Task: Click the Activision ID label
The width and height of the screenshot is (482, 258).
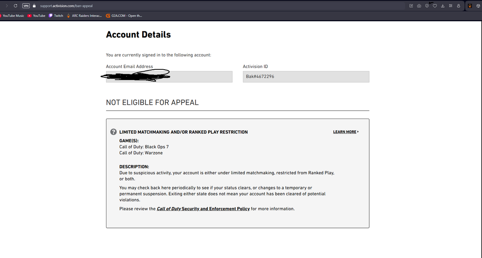Action: pyautogui.click(x=255, y=67)
